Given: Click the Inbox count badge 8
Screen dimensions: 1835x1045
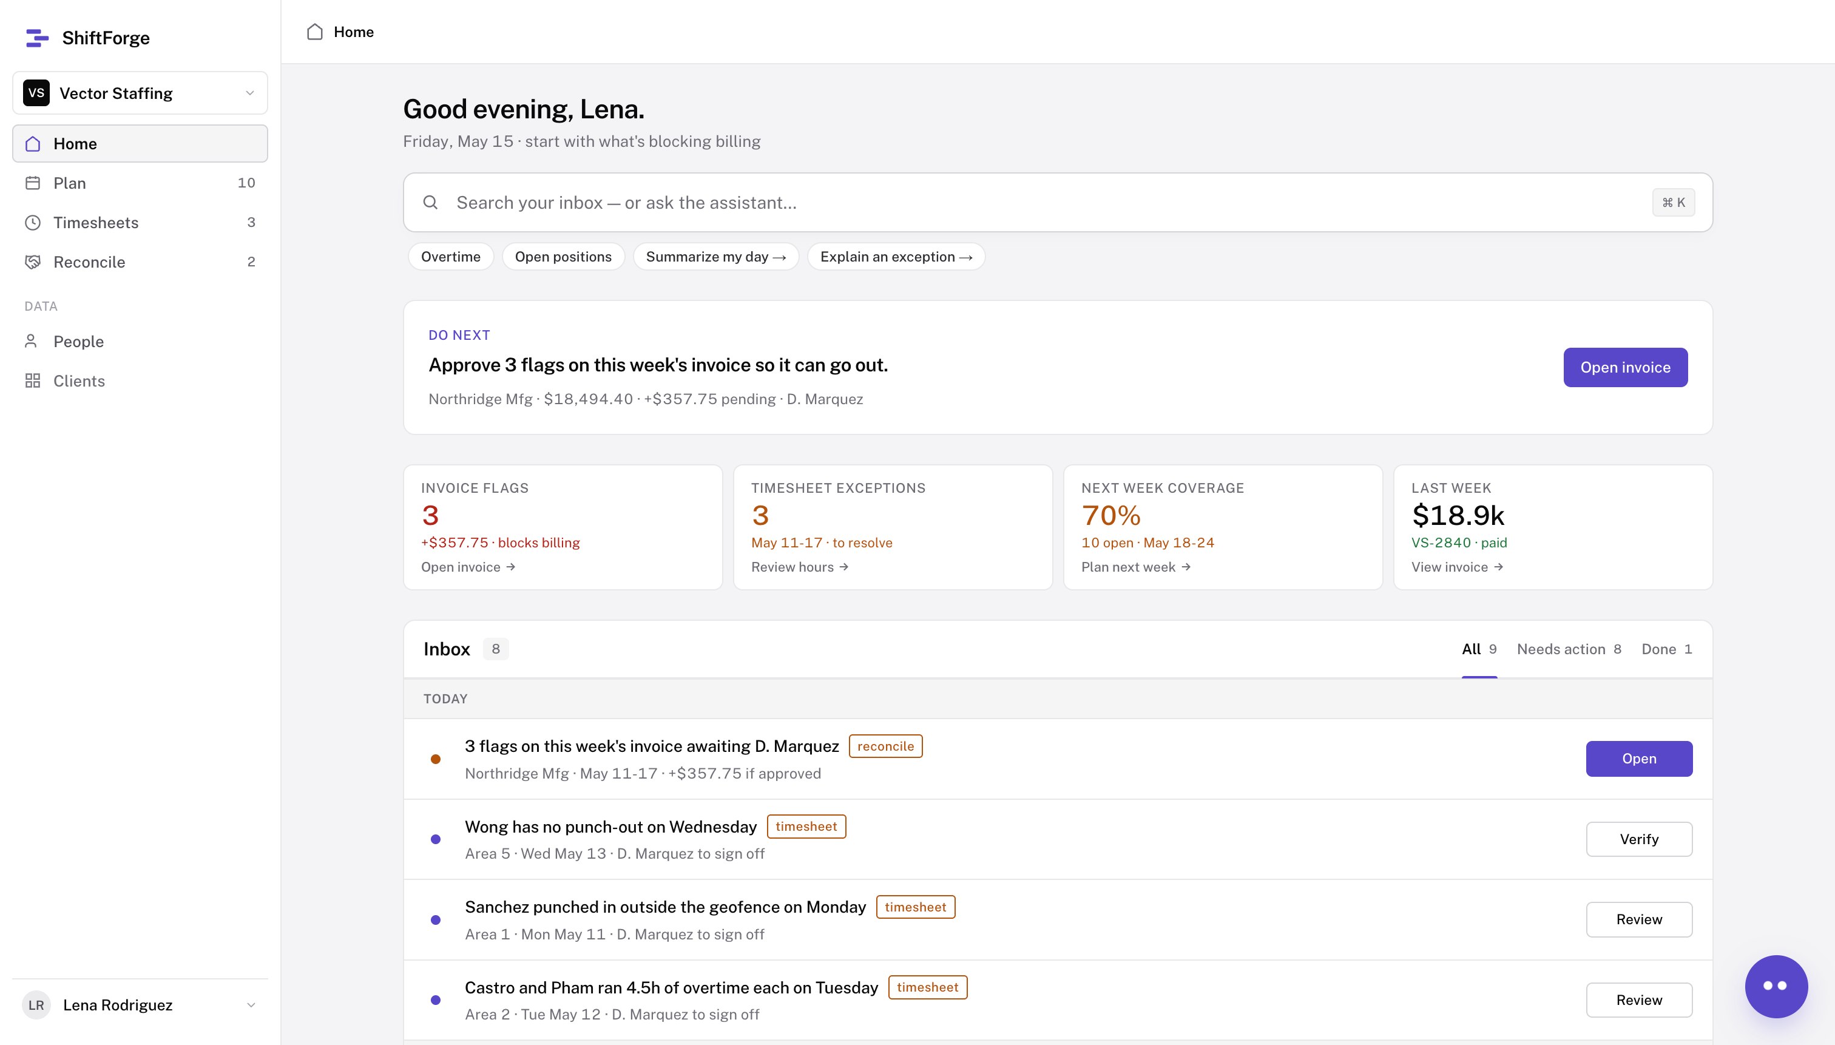Looking at the screenshot, I should coord(495,649).
